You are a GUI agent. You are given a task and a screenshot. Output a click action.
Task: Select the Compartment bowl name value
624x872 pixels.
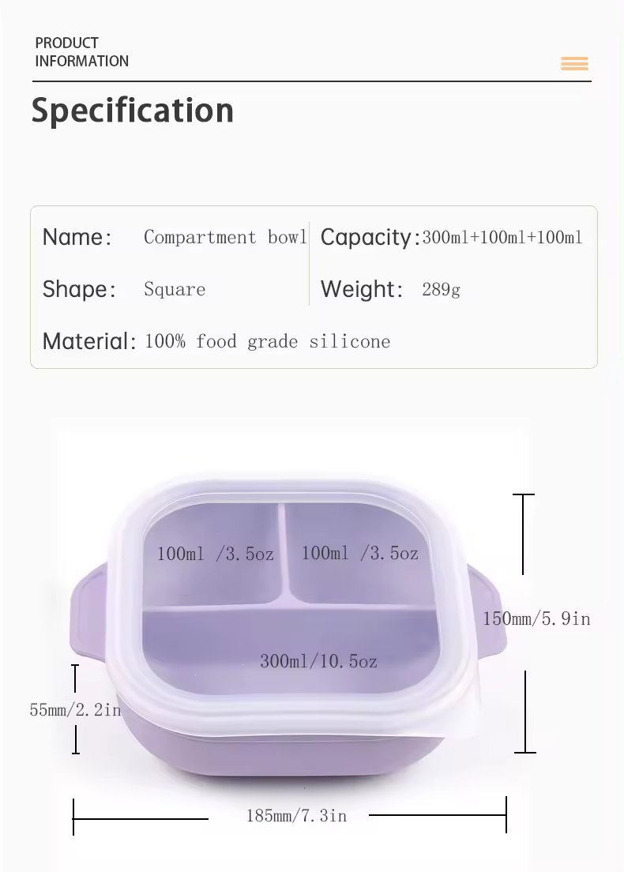click(x=225, y=237)
